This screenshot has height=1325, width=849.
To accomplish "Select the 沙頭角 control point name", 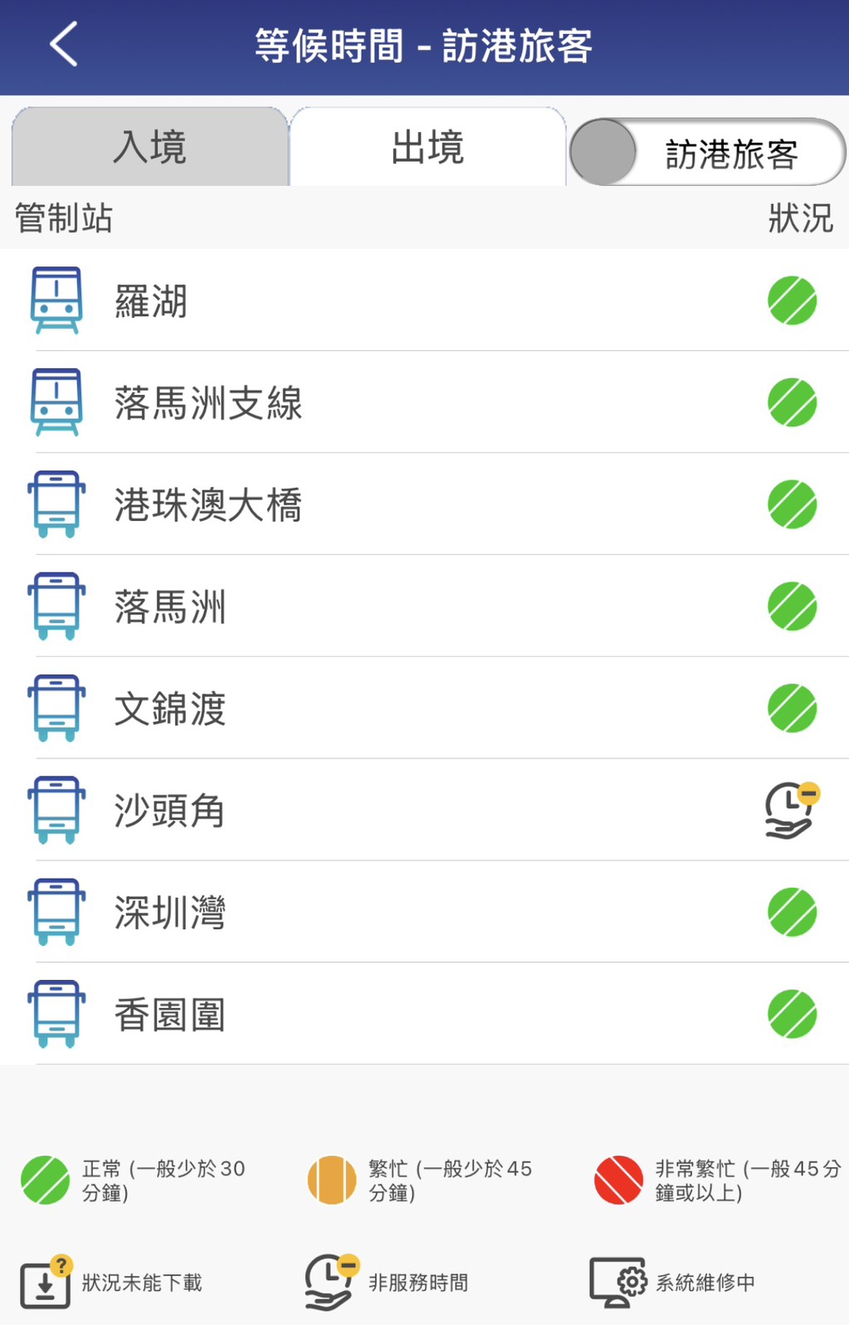I will point(170,811).
